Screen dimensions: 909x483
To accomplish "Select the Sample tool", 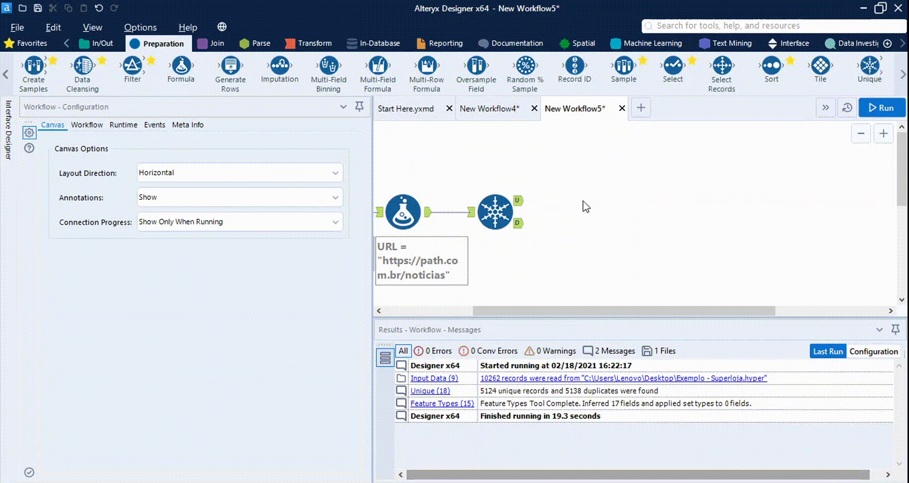I will (624, 70).
